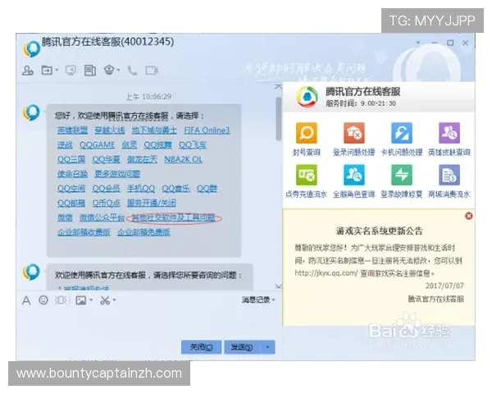492x394 pixels.
Task: Click the QQ空间 link
Action: (x=71, y=188)
